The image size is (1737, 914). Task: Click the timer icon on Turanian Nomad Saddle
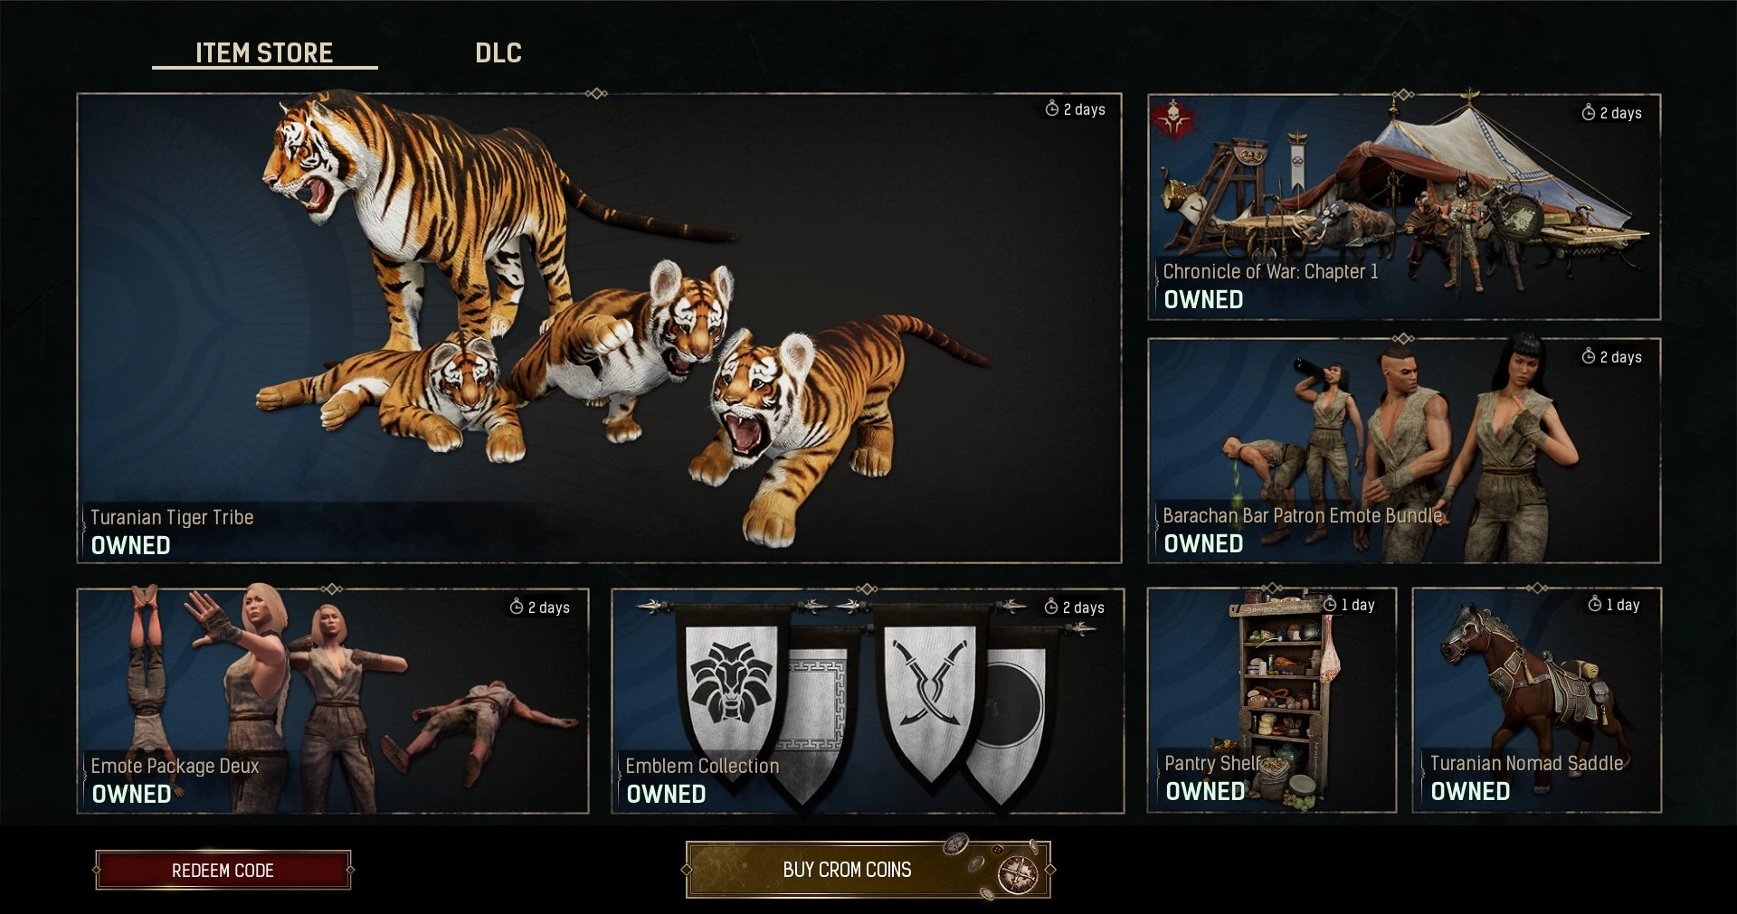point(1595,604)
